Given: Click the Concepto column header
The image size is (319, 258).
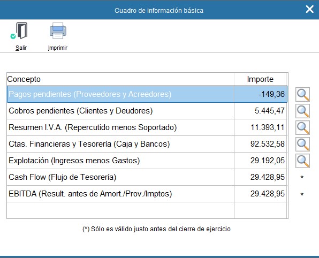Looking at the screenshot, I should pyautogui.click(x=120, y=79).
